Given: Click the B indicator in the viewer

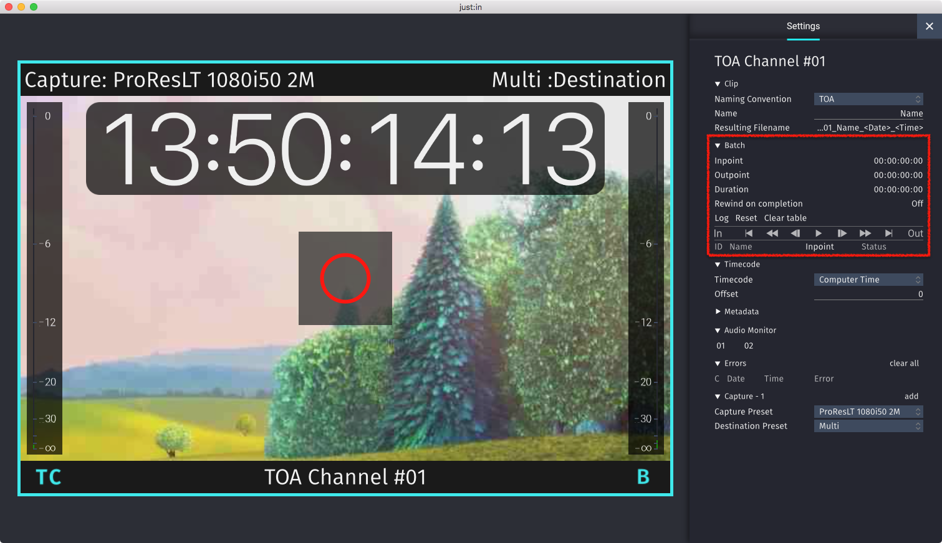Looking at the screenshot, I should (x=643, y=477).
